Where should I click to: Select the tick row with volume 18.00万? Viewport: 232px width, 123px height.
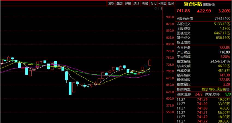(203, 117)
